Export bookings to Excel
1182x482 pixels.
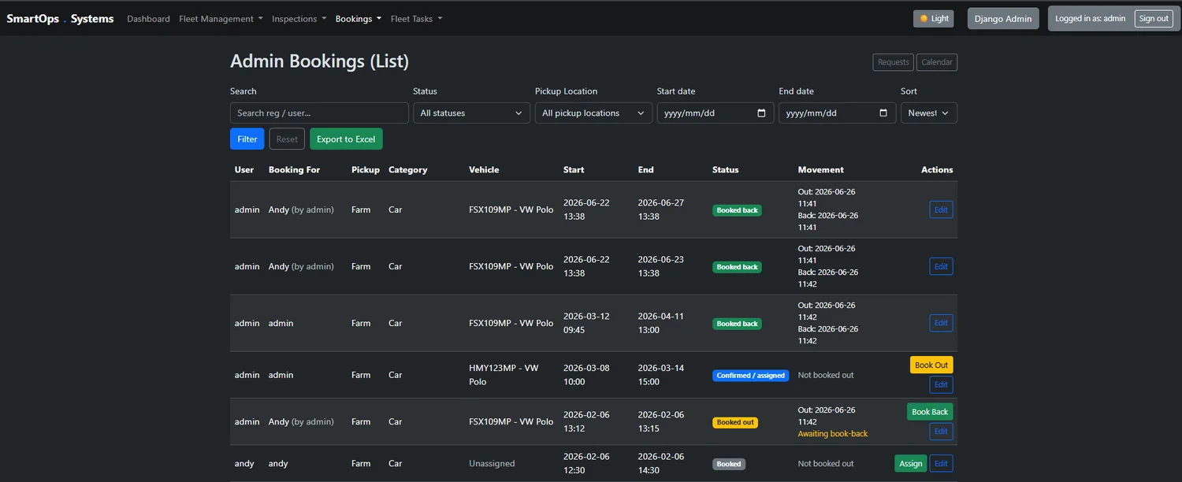[x=346, y=139]
